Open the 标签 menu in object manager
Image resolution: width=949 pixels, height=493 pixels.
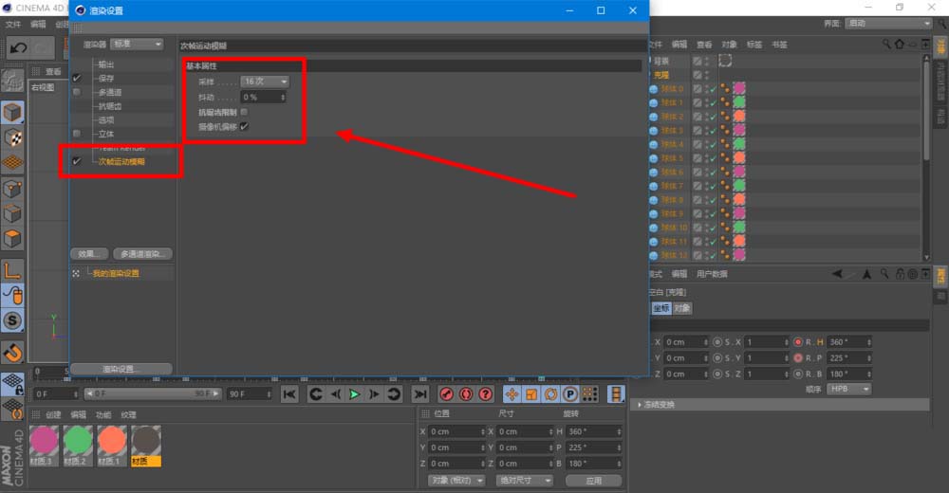(x=754, y=45)
